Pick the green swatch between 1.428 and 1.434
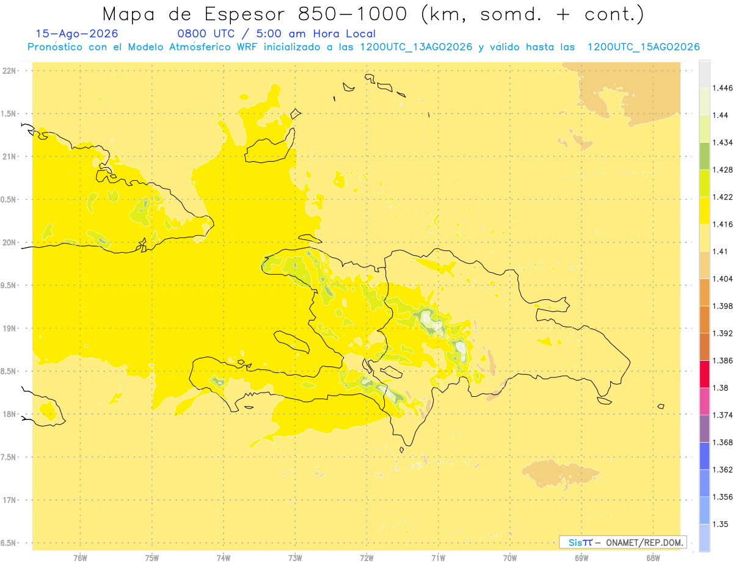 704,156
